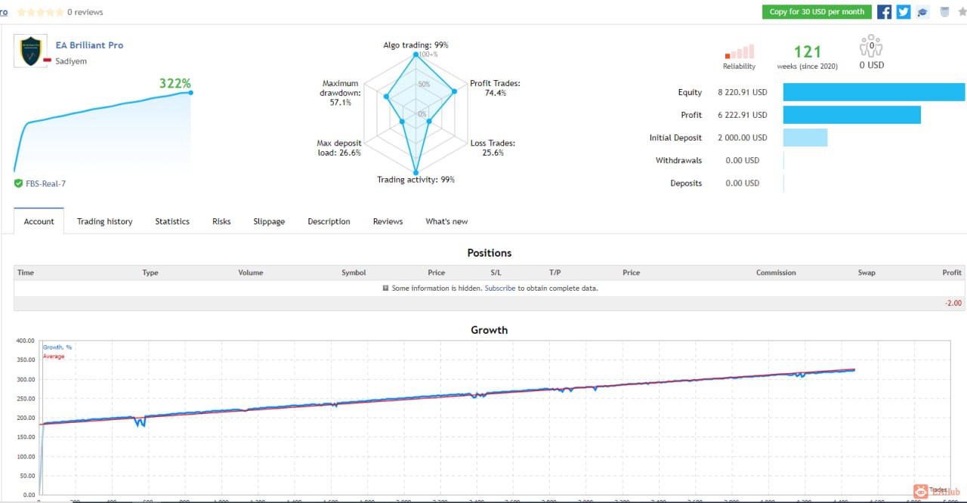Image resolution: width=967 pixels, height=503 pixels.
Task: Click the Profit bar
Action: (x=852, y=115)
